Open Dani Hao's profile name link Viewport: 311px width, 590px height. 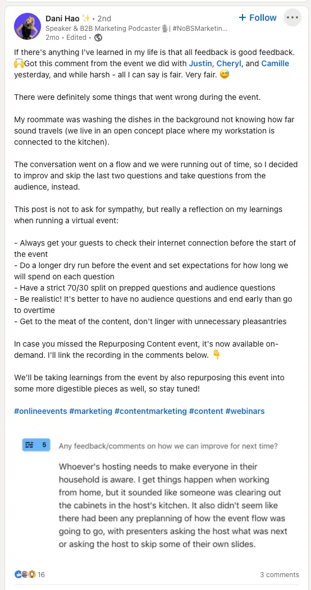pyautogui.click(x=62, y=19)
